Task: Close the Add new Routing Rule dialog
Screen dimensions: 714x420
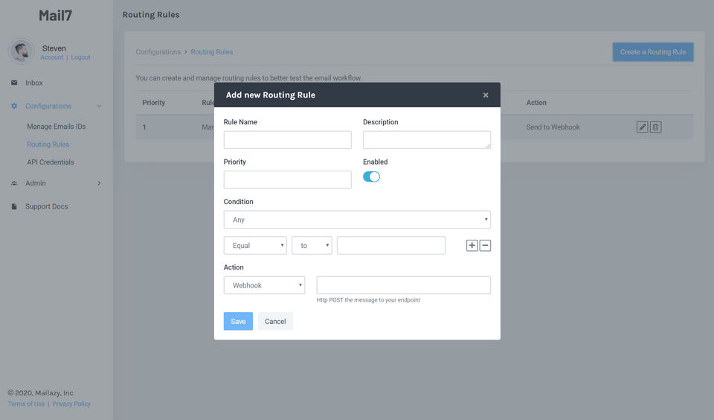Action: [486, 95]
